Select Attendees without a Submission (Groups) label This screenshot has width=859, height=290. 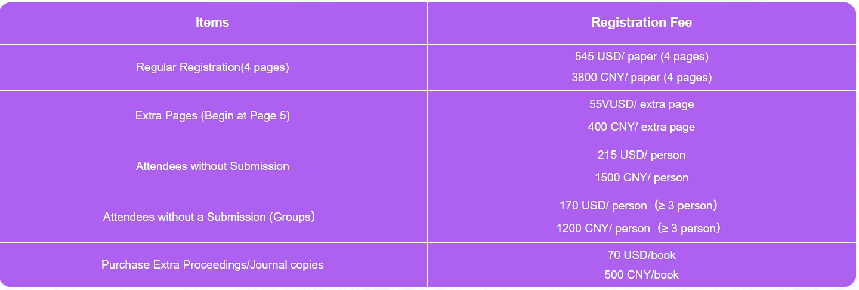coord(209,217)
